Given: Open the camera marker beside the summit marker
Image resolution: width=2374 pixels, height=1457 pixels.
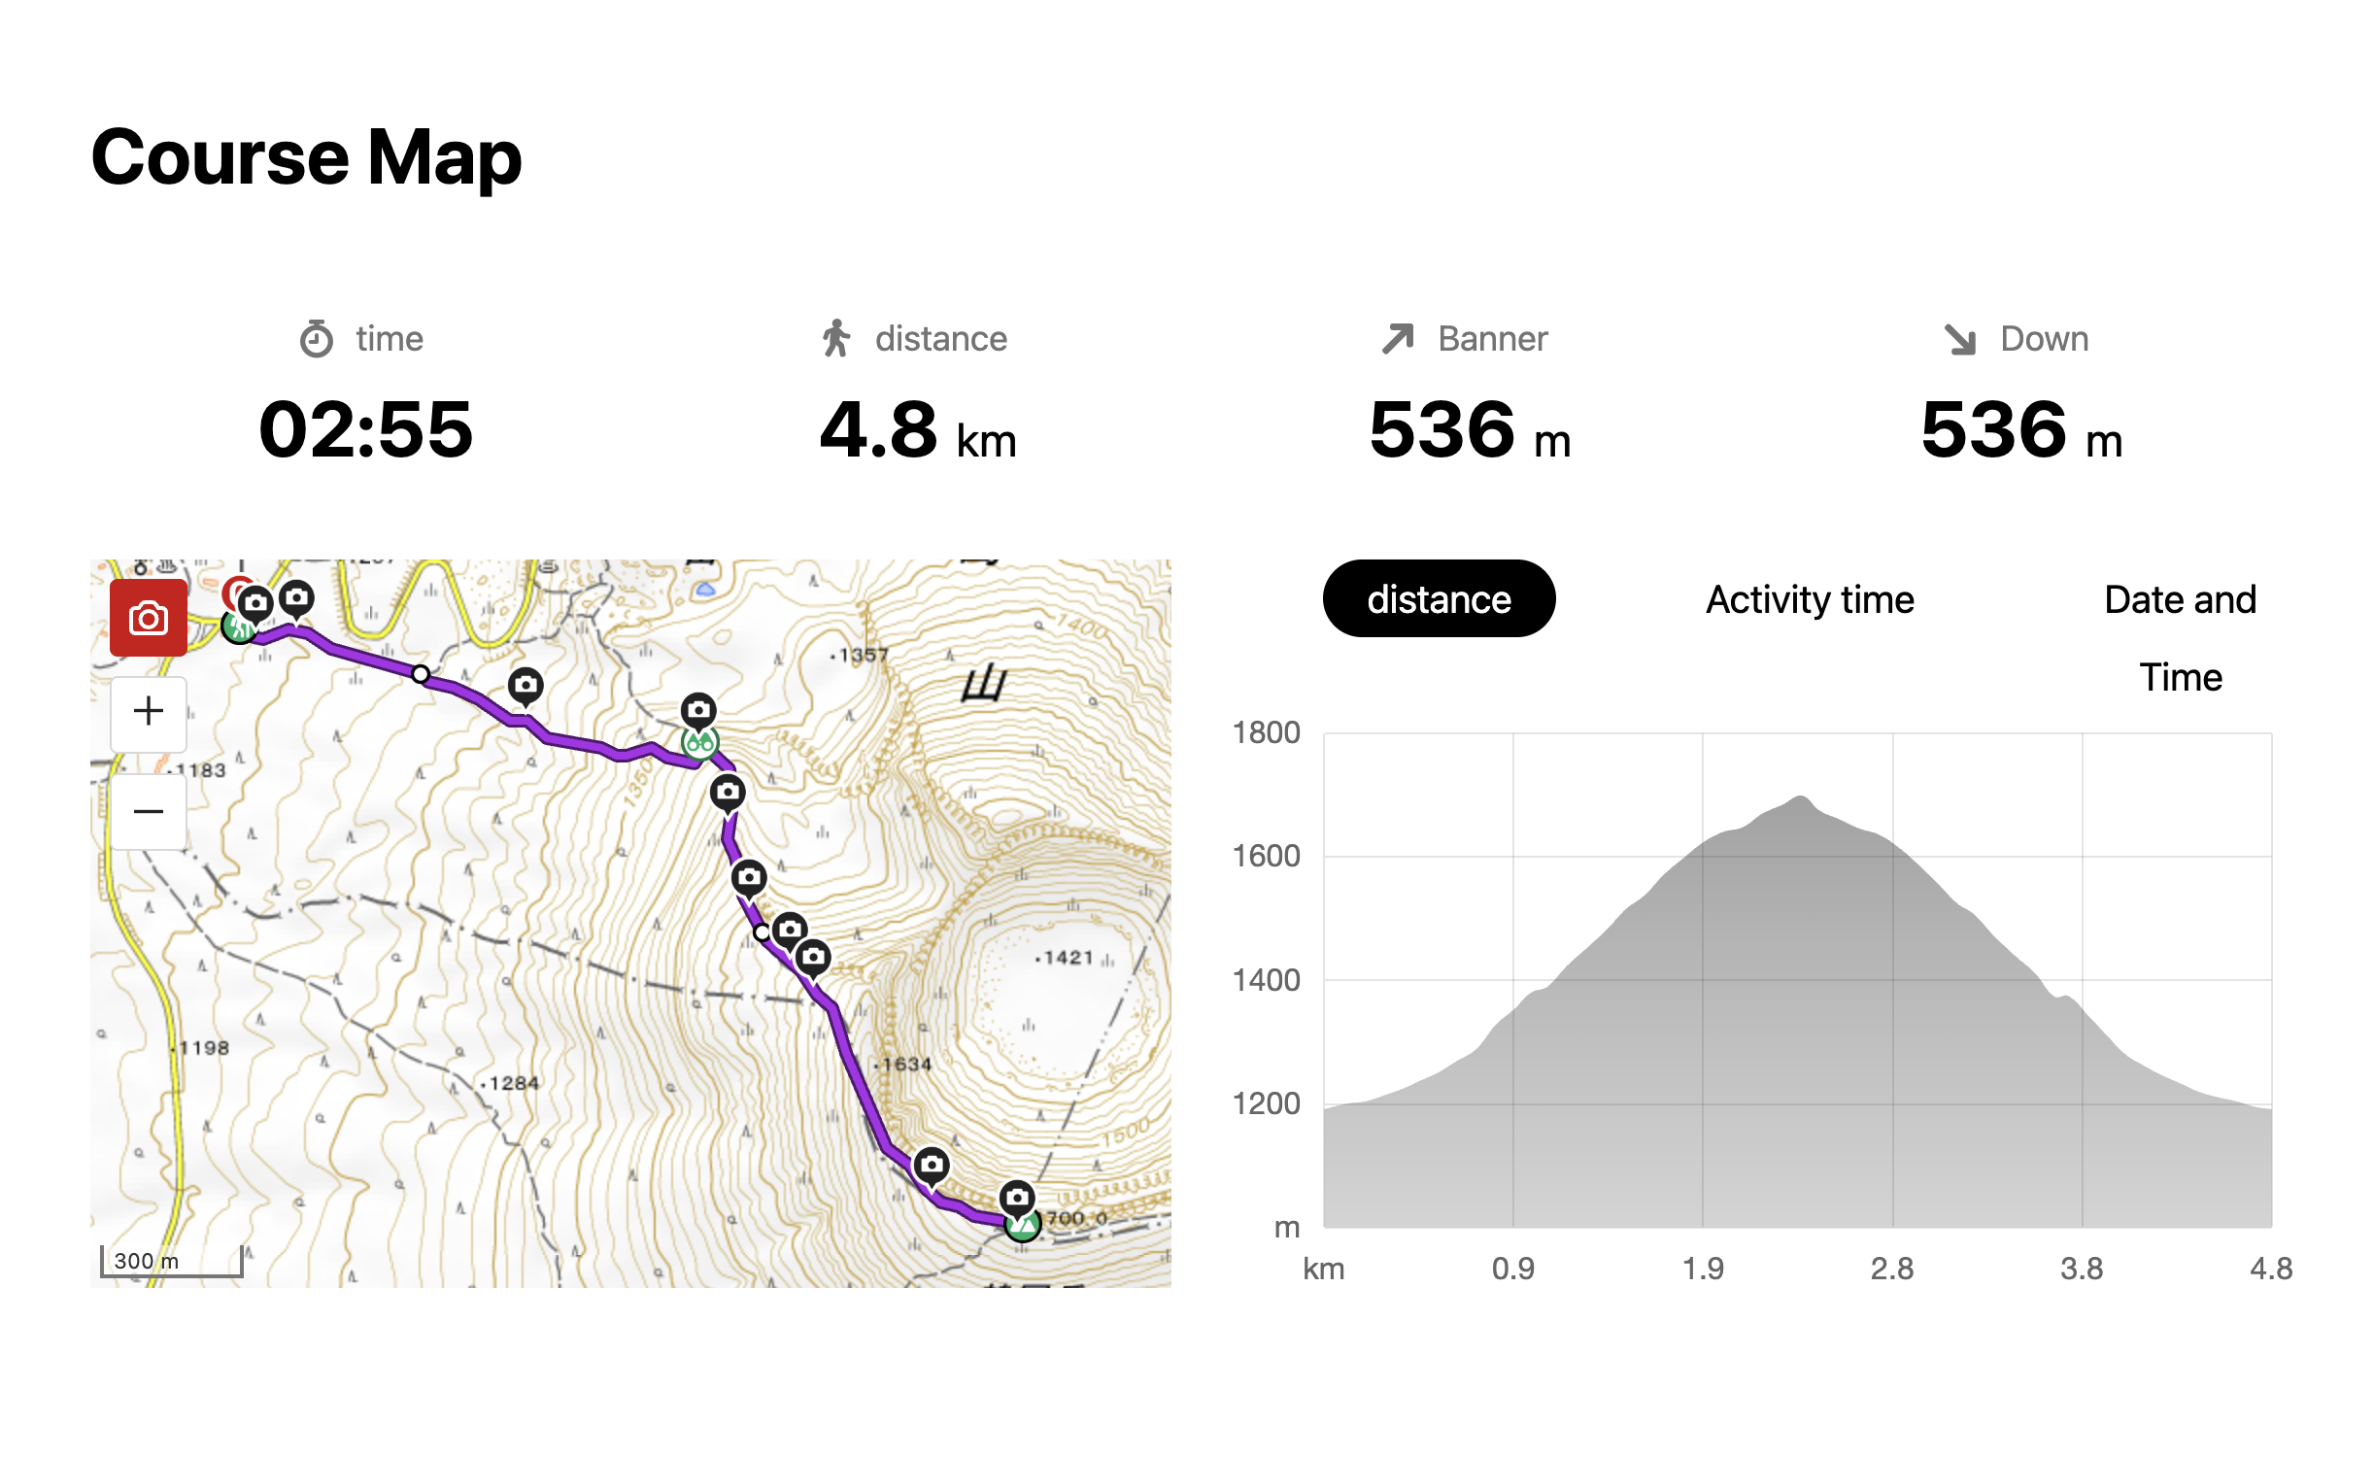Looking at the screenshot, I should (1017, 1197).
